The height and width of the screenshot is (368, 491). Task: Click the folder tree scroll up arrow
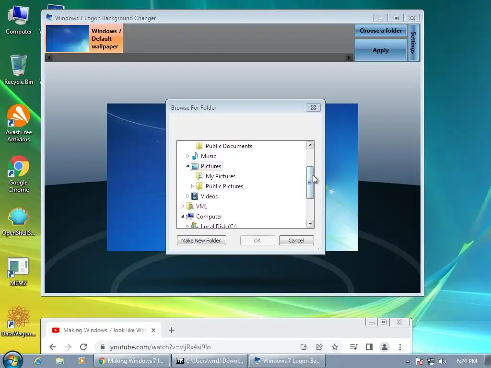pos(310,145)
